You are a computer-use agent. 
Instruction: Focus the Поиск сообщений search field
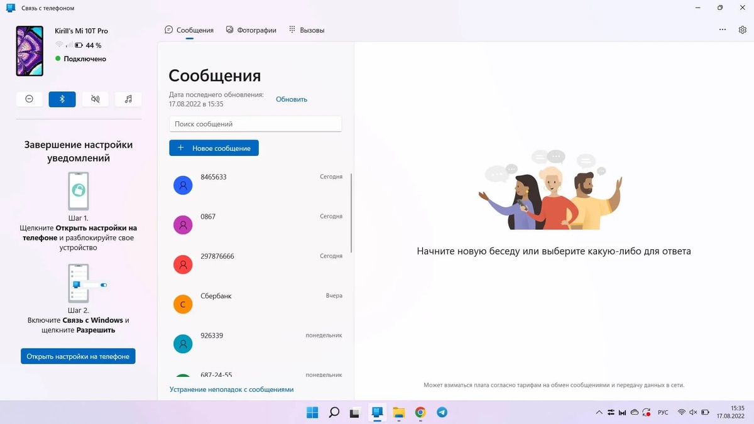[255, 124]
